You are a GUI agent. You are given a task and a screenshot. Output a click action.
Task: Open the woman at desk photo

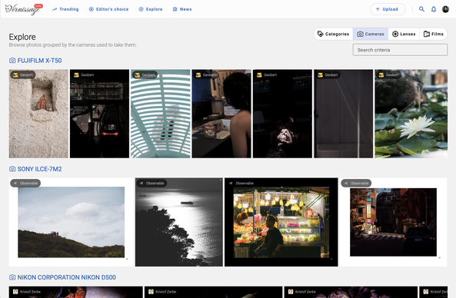(x=221, y=114)
